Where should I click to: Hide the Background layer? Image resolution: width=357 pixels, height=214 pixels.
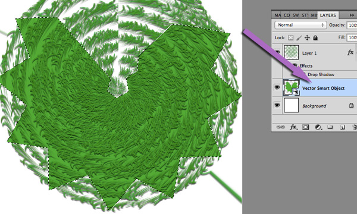tap(277, 105)
